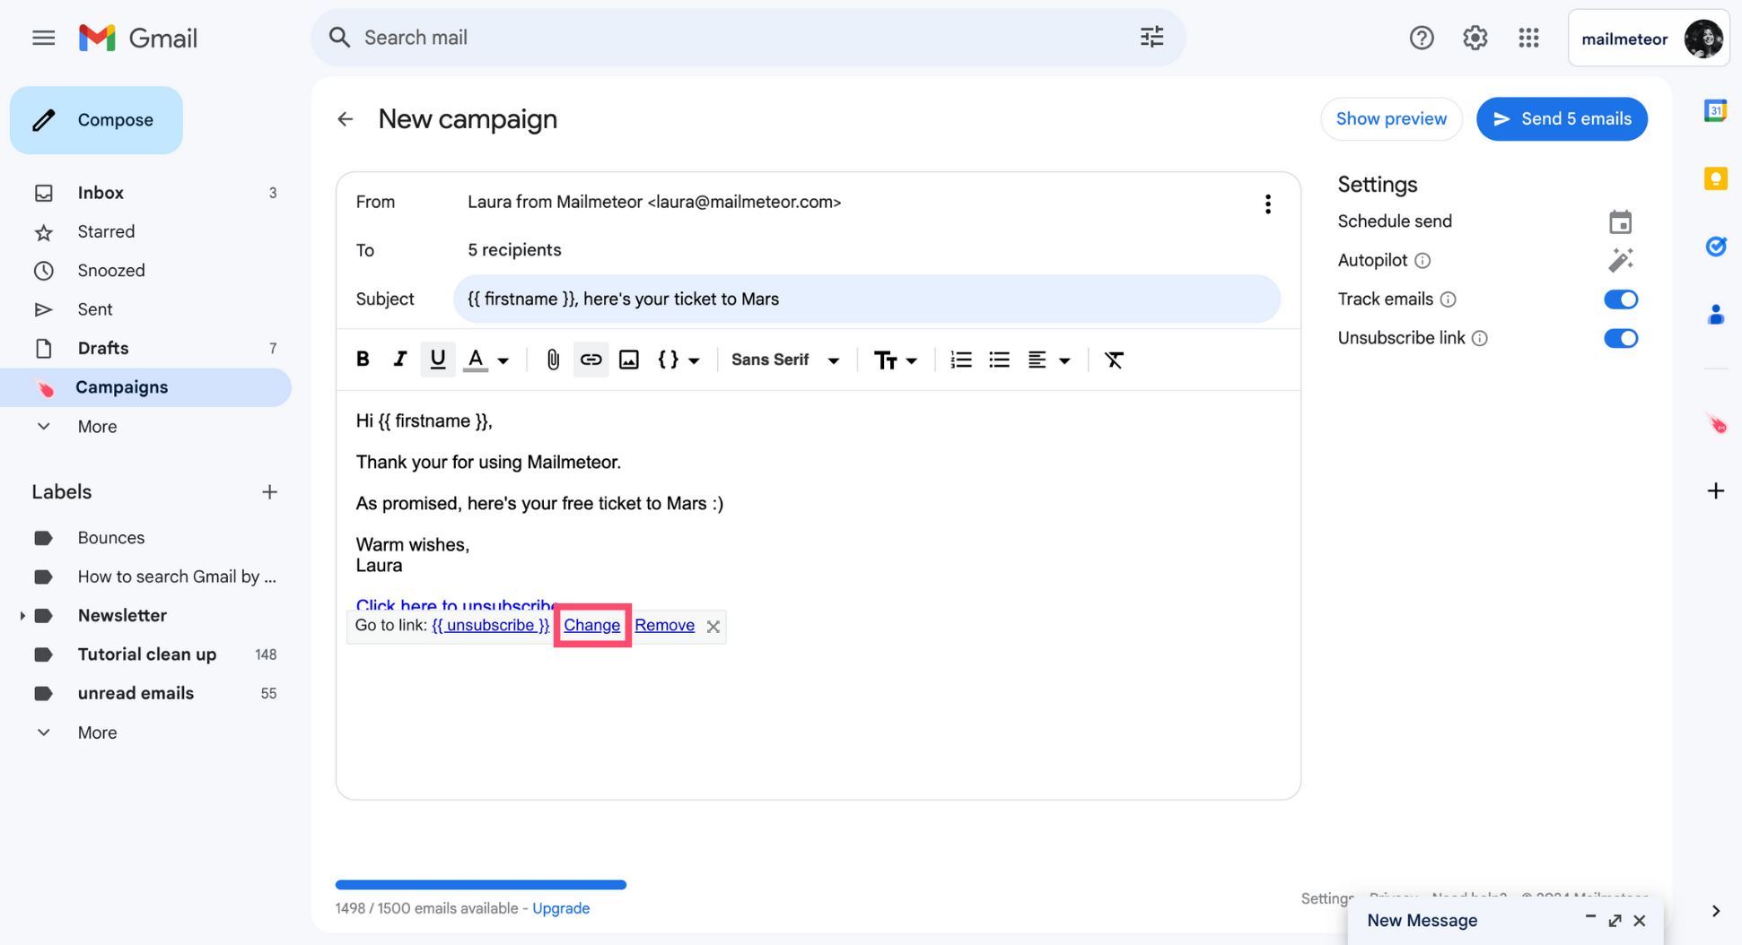
Task: Open the unread emails label
Action: [136, 693]
